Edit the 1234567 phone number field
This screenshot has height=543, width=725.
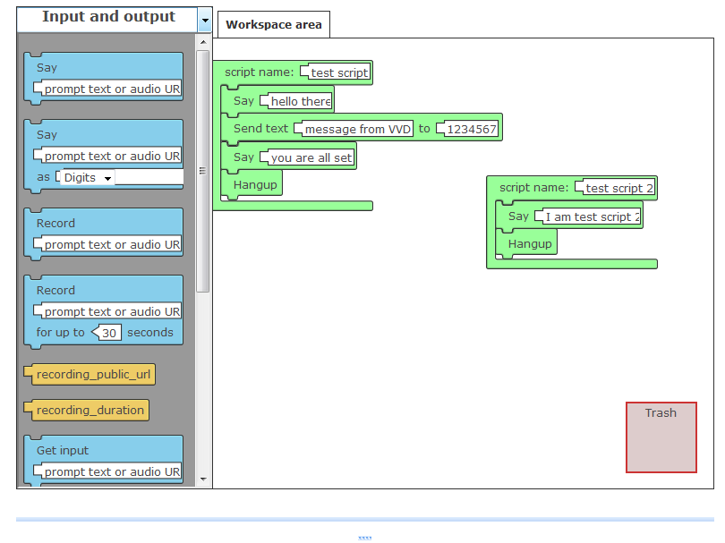click(x=470, y=130)
